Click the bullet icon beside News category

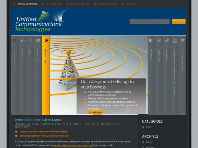143,127
